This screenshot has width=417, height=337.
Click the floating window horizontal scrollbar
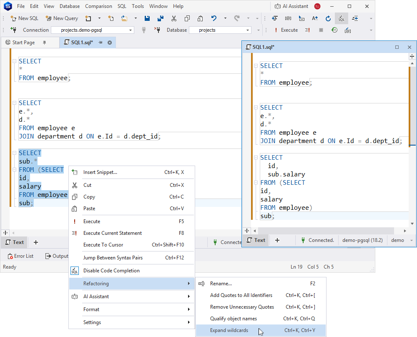tap(326, 231)
